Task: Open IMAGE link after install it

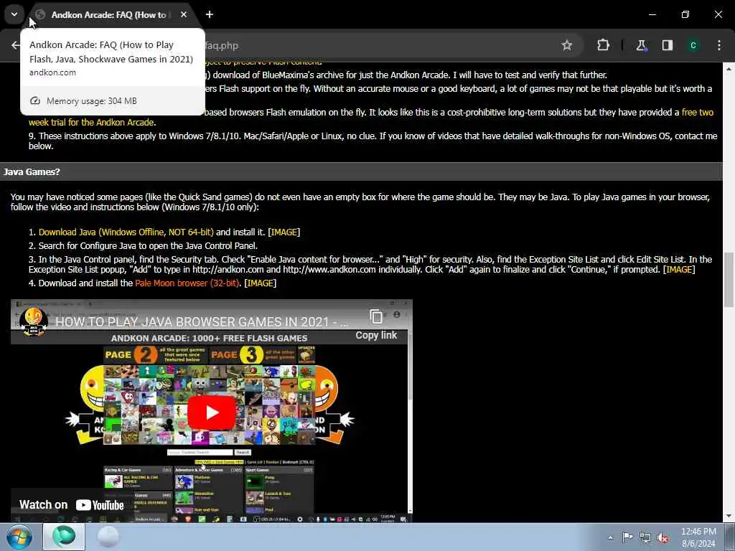Action: coord(284,232)
